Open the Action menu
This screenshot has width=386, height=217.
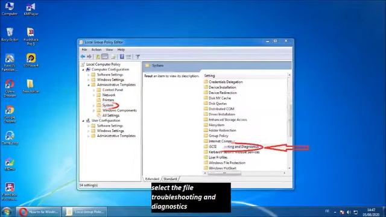point(96,49)
